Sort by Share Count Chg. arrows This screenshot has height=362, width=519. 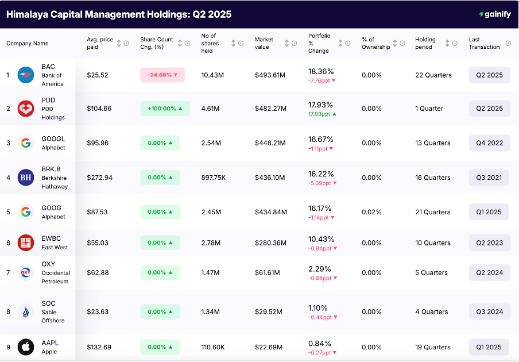[x=180, y=43]
